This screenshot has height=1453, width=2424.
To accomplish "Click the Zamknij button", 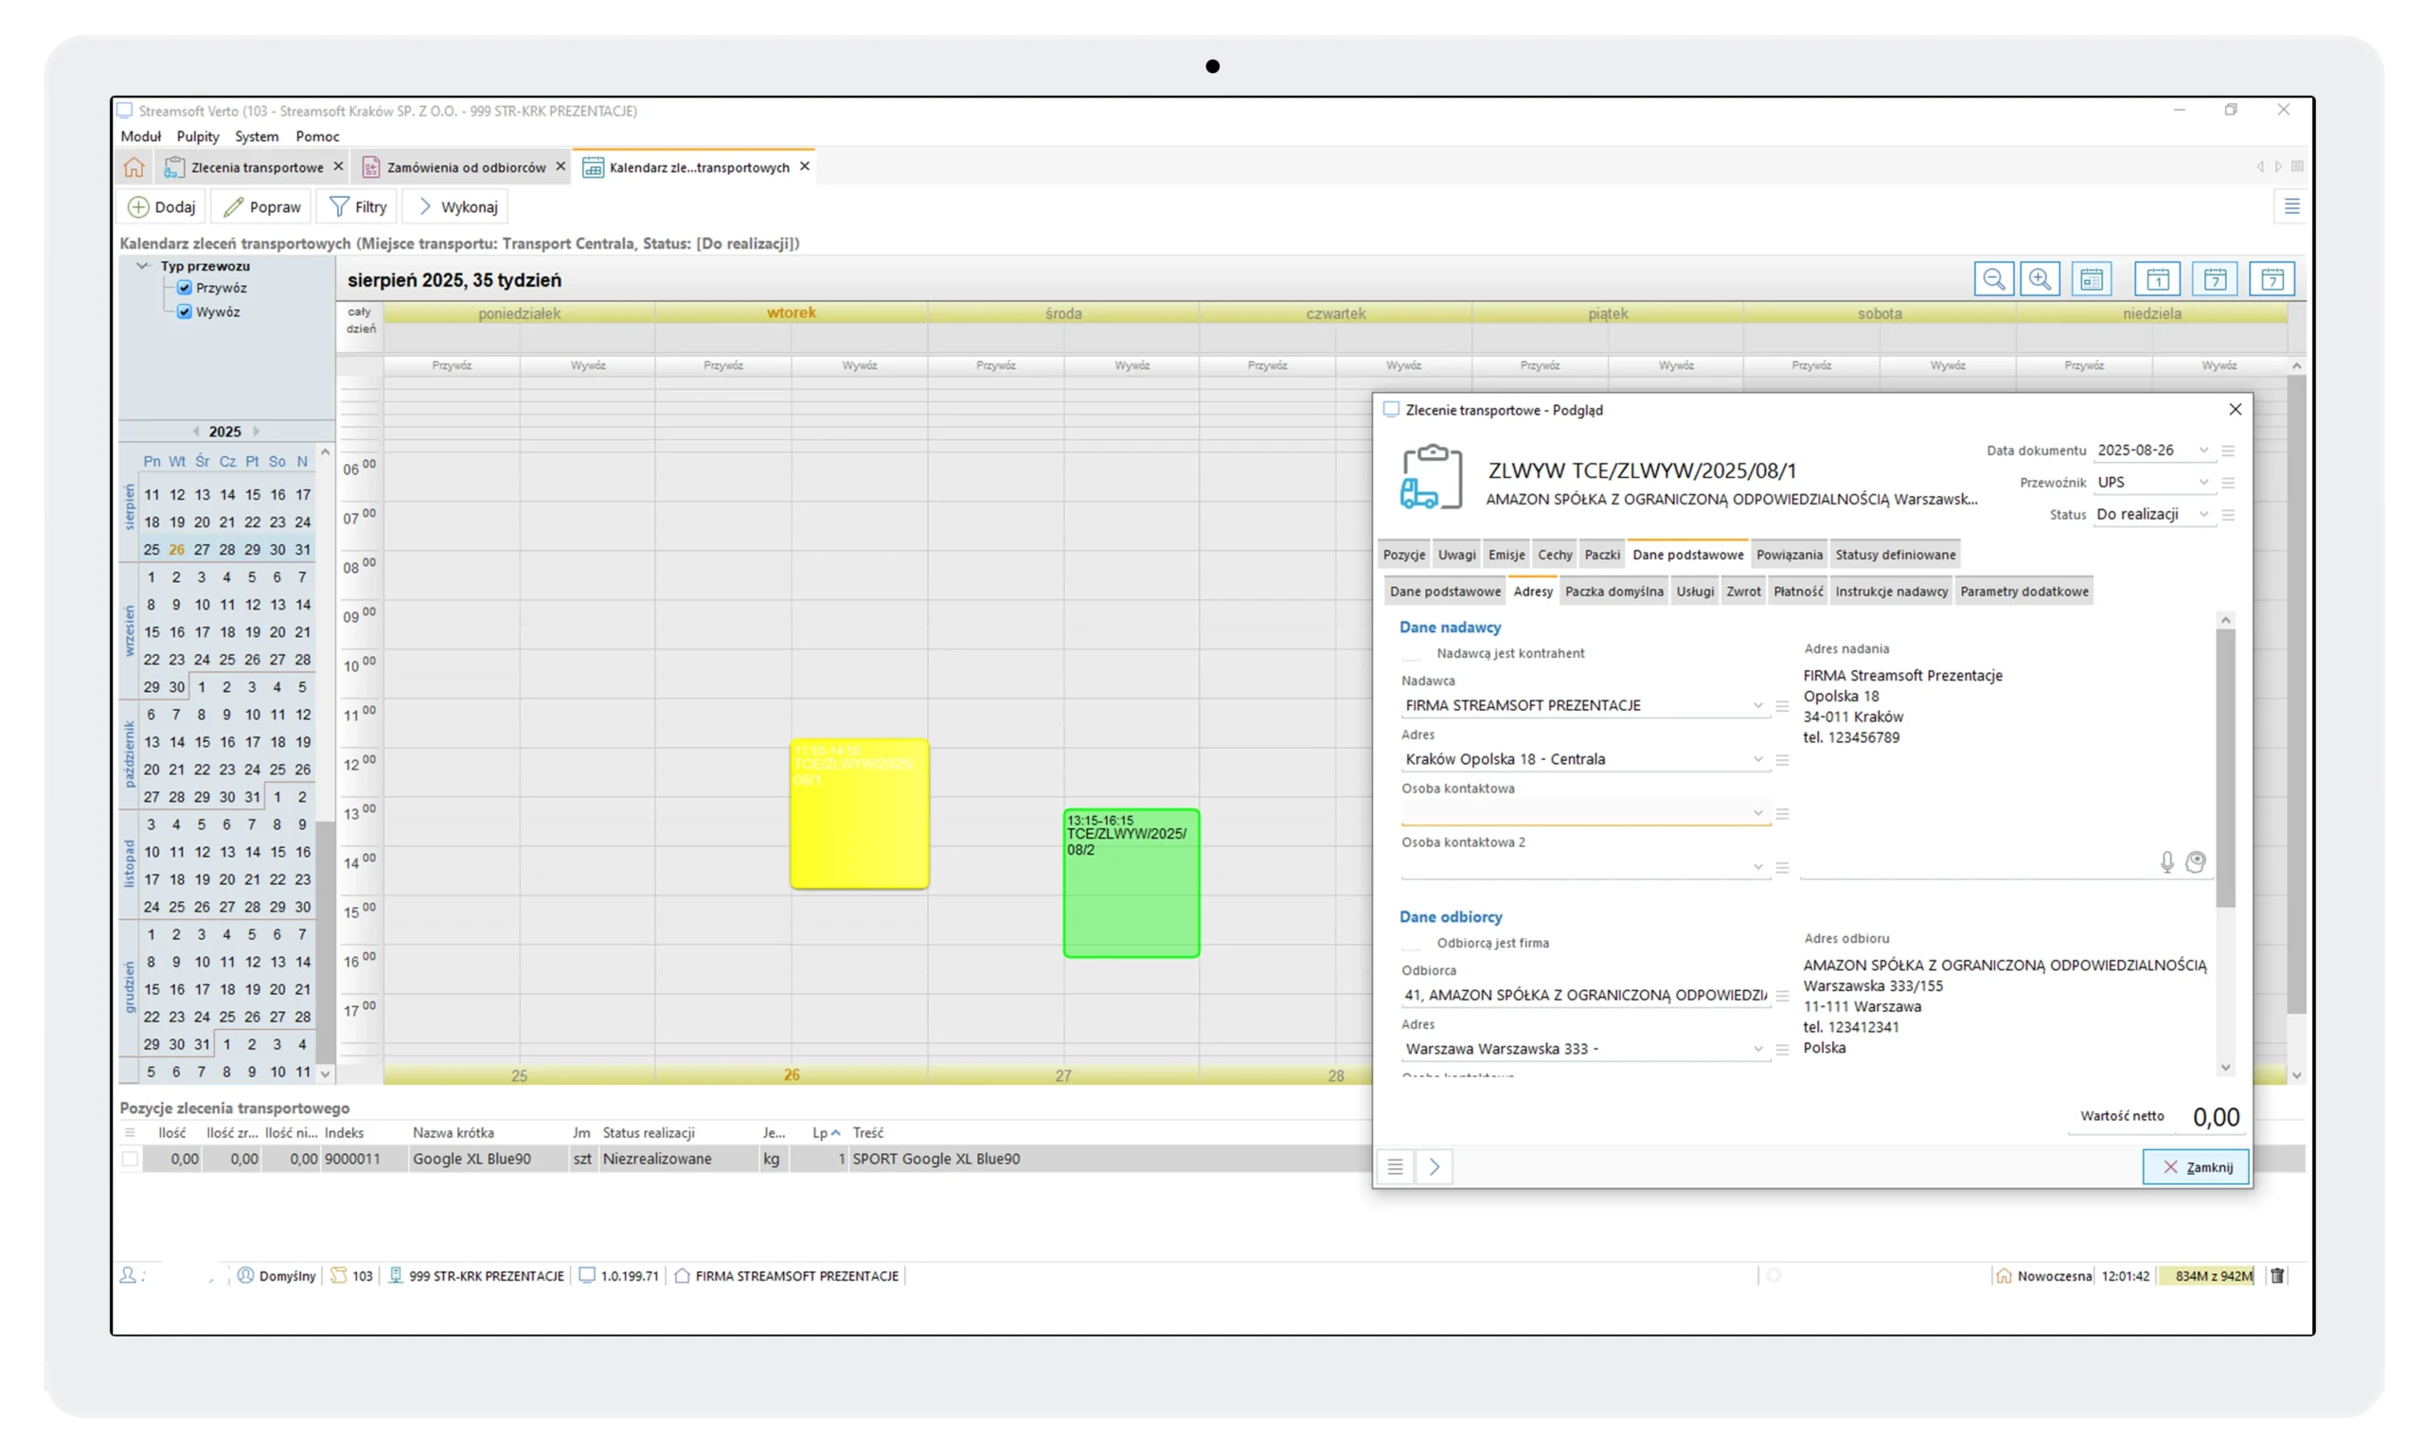I will (2195, 1167).
